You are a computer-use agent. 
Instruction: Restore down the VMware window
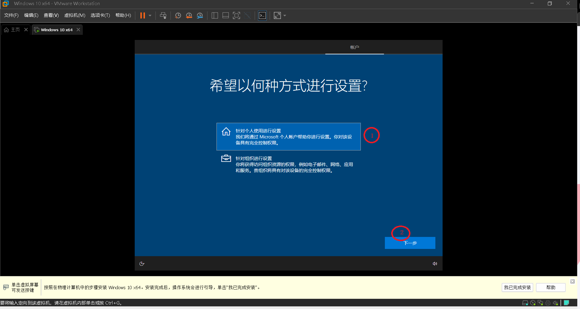tap(550, 4)
